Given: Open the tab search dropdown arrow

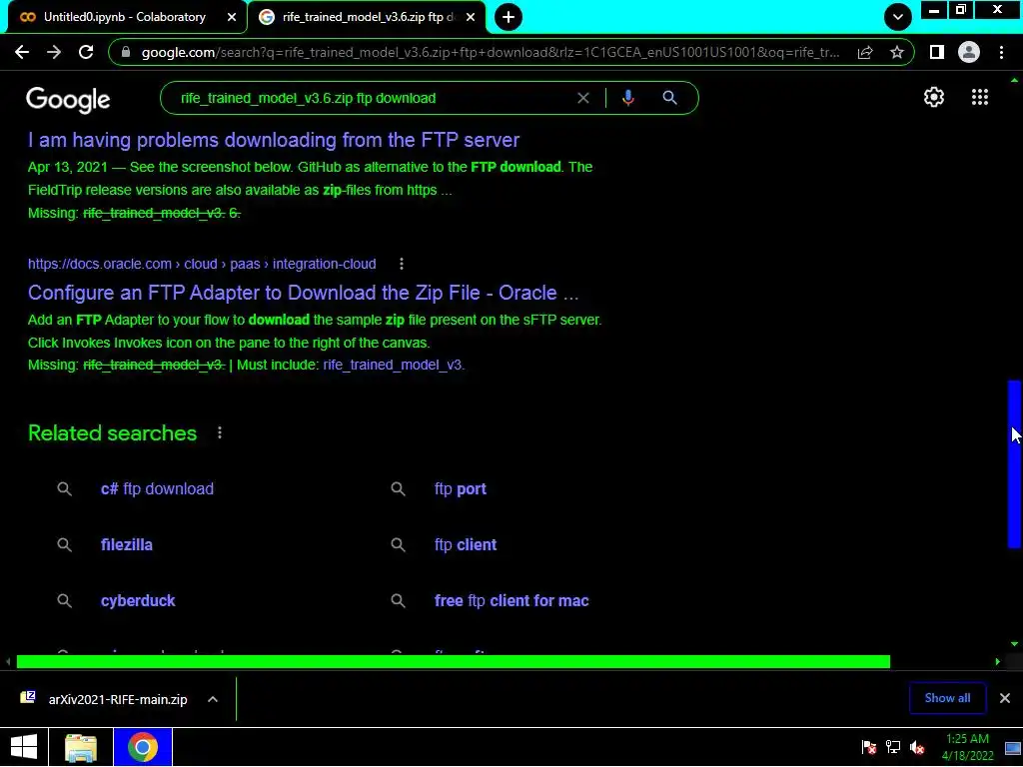Looking at the screenshot, I should (898, 17).
